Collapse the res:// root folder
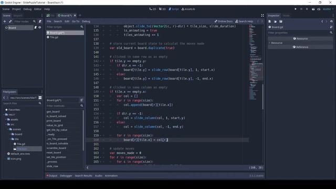 (4, 114)
